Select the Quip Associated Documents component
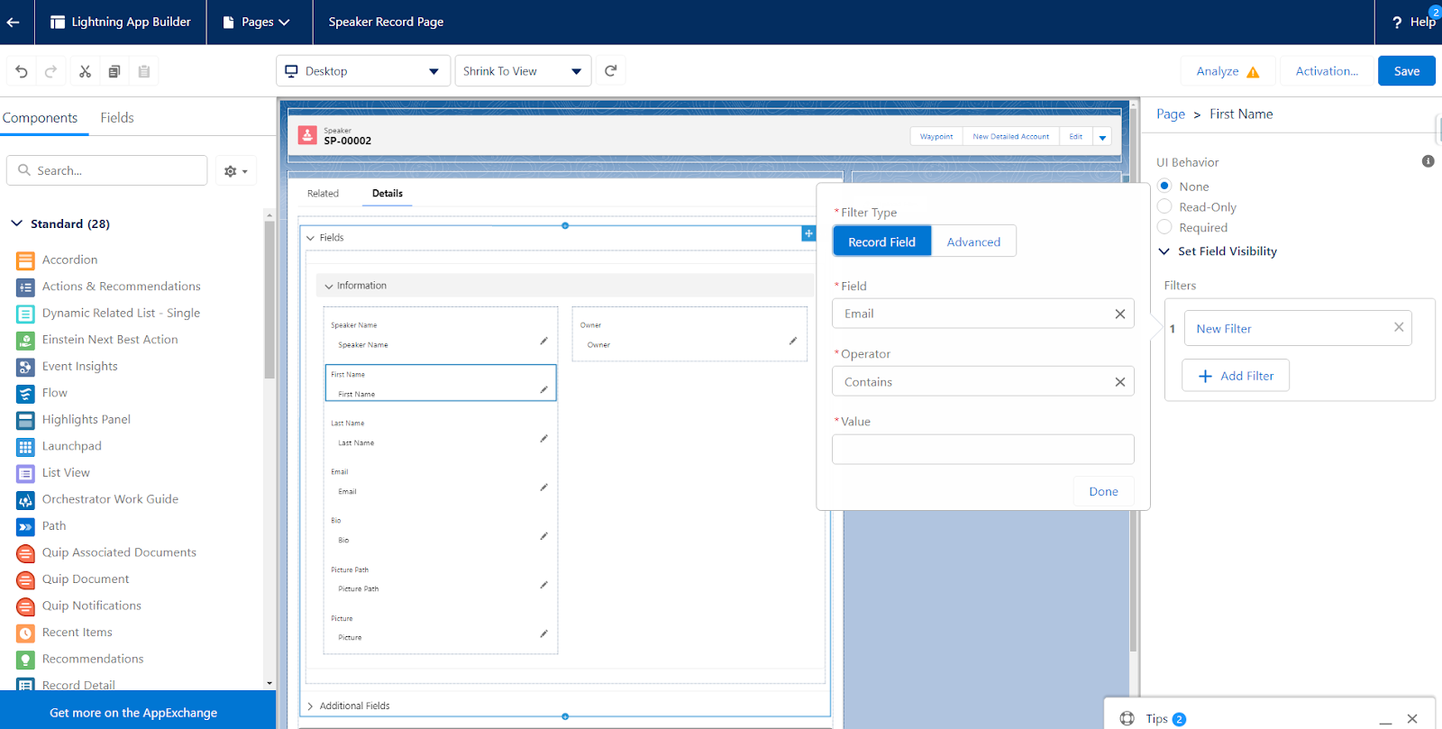 [119, 552]
